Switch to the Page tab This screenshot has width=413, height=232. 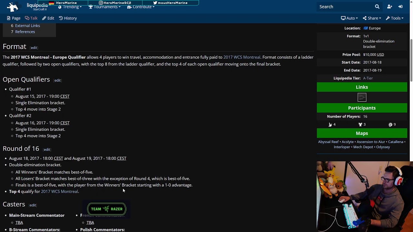14,18
